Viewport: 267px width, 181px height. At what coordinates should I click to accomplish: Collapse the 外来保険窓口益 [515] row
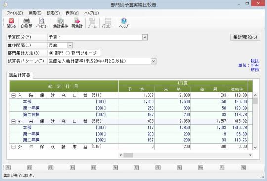click(13, 121)
